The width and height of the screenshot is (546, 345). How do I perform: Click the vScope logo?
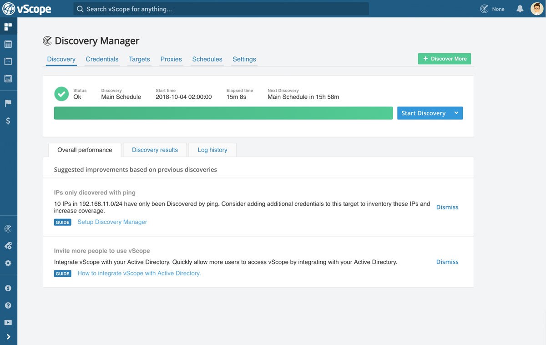27,9
